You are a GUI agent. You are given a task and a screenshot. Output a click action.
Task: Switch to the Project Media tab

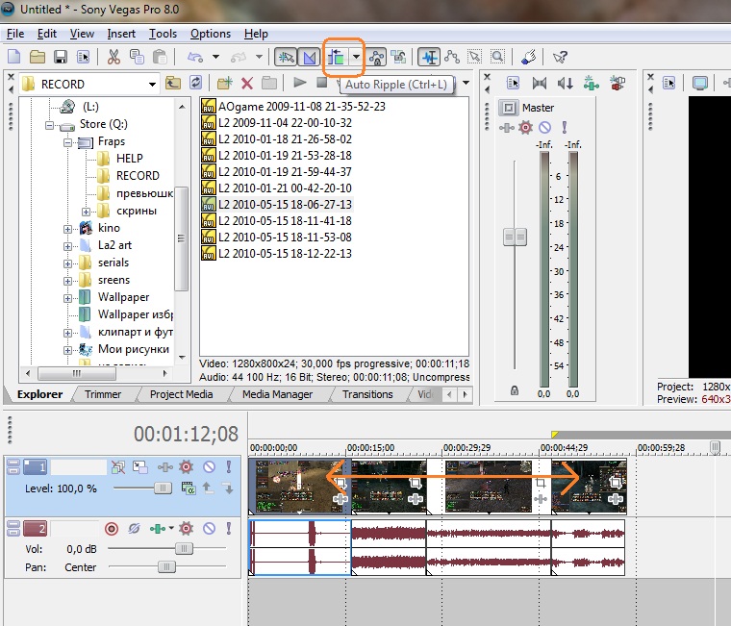click(x=181, y=394)
